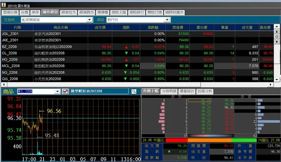Click the MCL_2208 symbol input field
281x162 pixels.
(36, 92)
